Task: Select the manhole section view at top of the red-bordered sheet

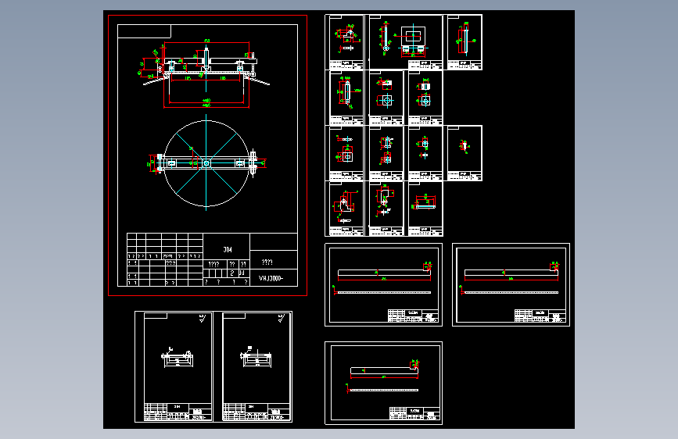Action: (206, 73)
